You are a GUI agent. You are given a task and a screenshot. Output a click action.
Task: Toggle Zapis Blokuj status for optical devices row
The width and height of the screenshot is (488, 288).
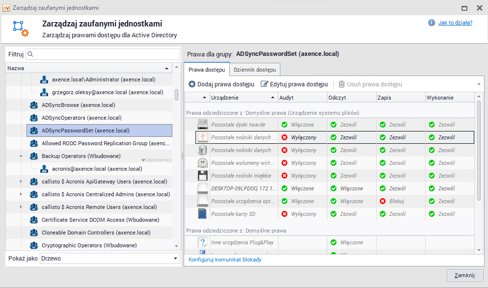(382, 201)
